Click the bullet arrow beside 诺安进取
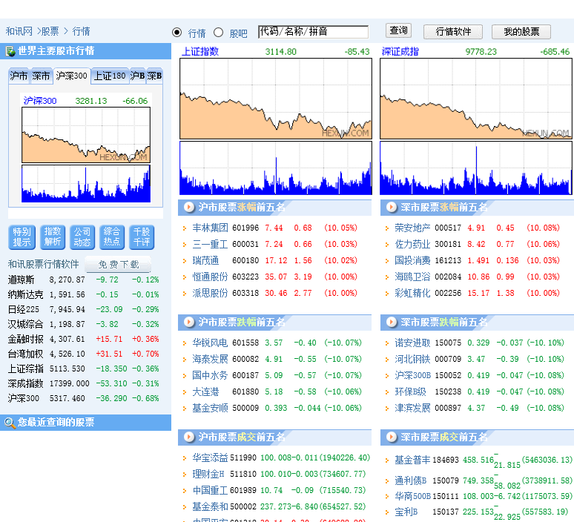The image size is (574, 522). [387, 343]
